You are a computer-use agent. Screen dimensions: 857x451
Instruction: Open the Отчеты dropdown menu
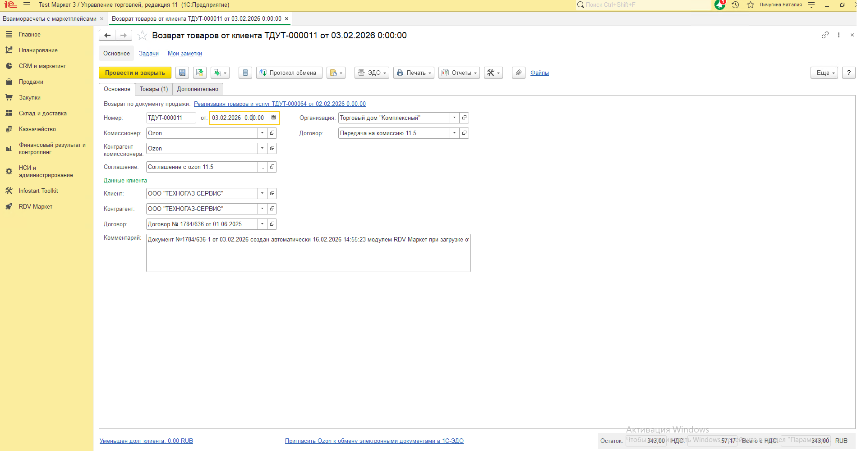click(x=459, y=73)
